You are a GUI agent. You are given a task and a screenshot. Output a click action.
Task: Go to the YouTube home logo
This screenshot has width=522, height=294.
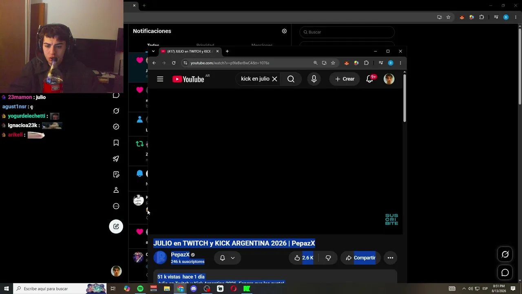point(188,79)
